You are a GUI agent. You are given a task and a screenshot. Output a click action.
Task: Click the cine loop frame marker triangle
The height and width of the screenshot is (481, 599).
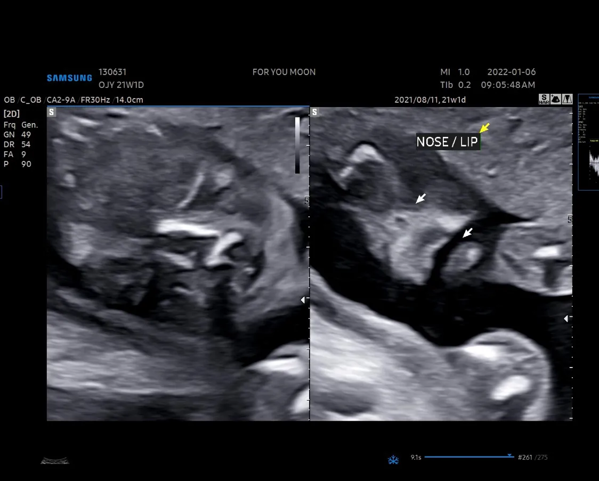509,455
